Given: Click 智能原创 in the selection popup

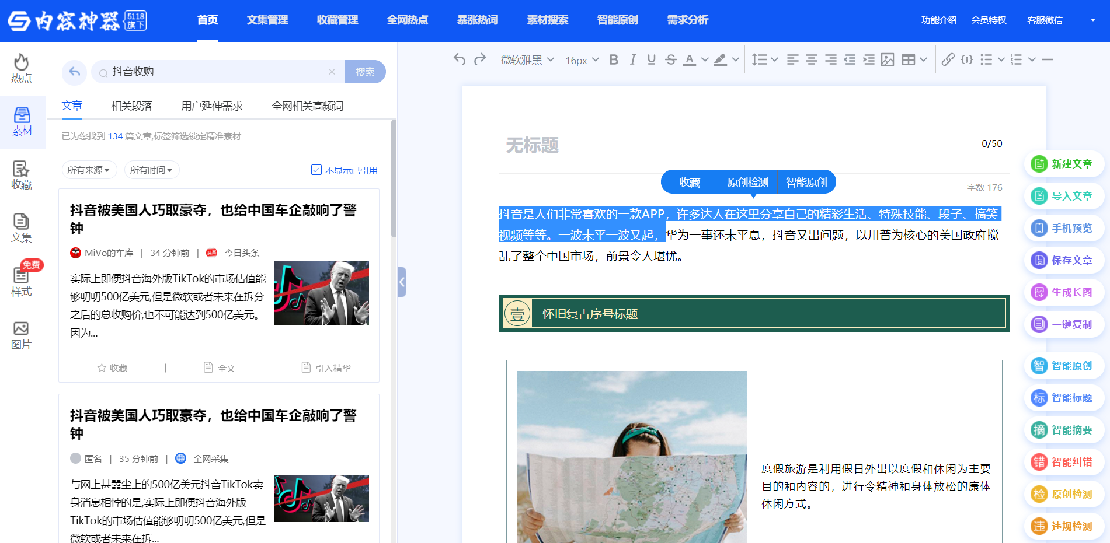Looking at the screenshot, I should pyautogui.click(x=806, y=183).
